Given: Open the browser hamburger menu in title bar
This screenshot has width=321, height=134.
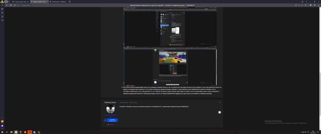Looking at the screenshot, I should click(x=306, y=2).
